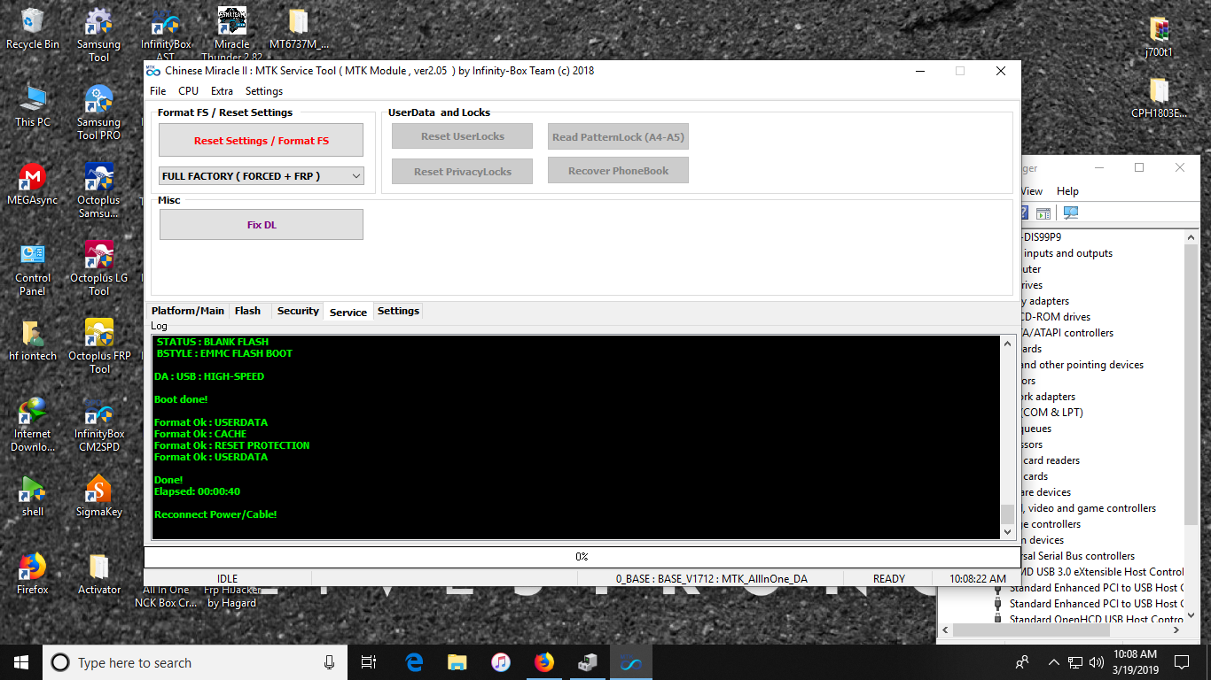Open the Recycle Bin desktop icon

tap(33, 28)
